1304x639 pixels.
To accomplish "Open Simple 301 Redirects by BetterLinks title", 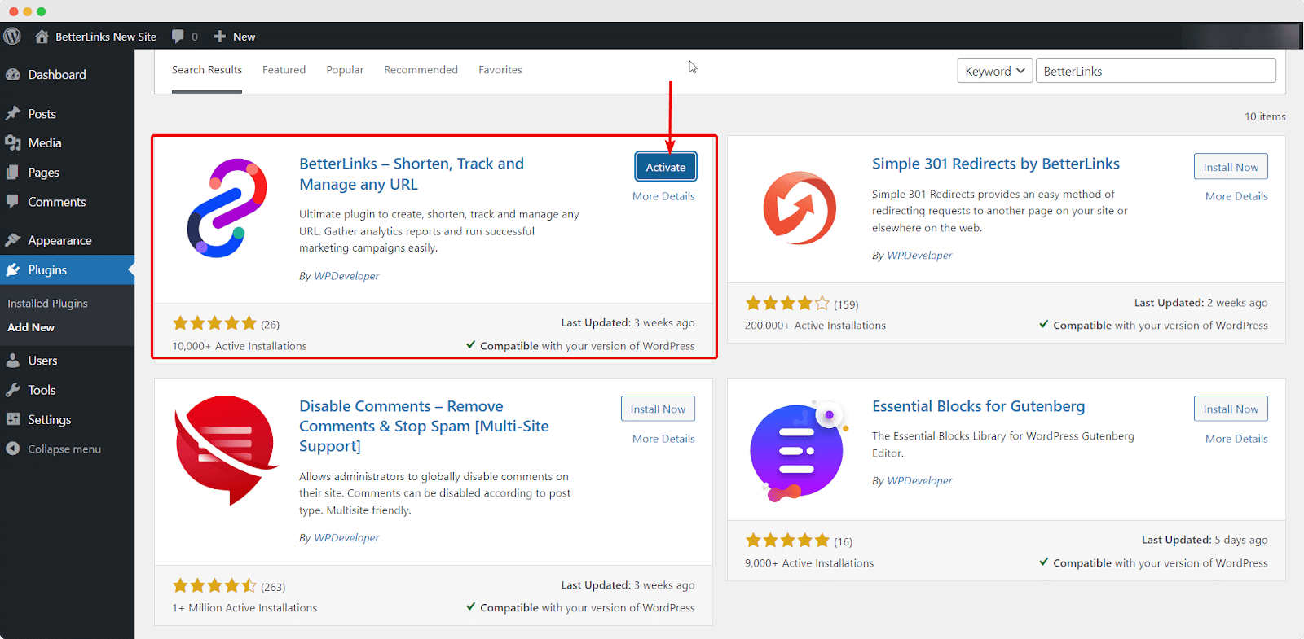I will (x=996, y=164).
